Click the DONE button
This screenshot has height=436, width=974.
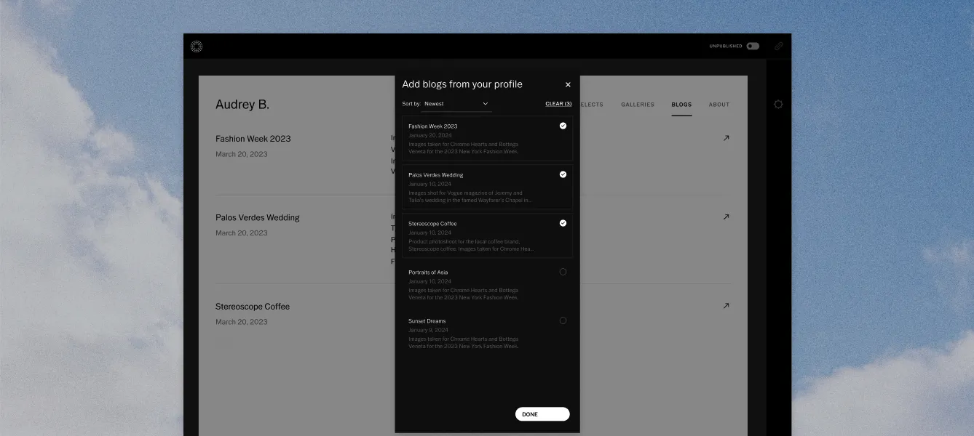click(x=542, y=414)
